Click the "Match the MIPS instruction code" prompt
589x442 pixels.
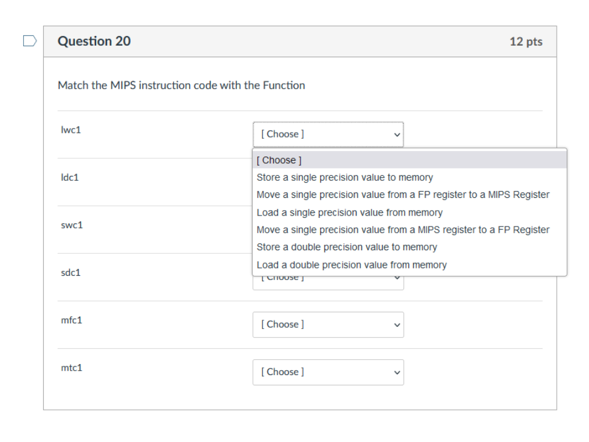[x=181, y=85]
